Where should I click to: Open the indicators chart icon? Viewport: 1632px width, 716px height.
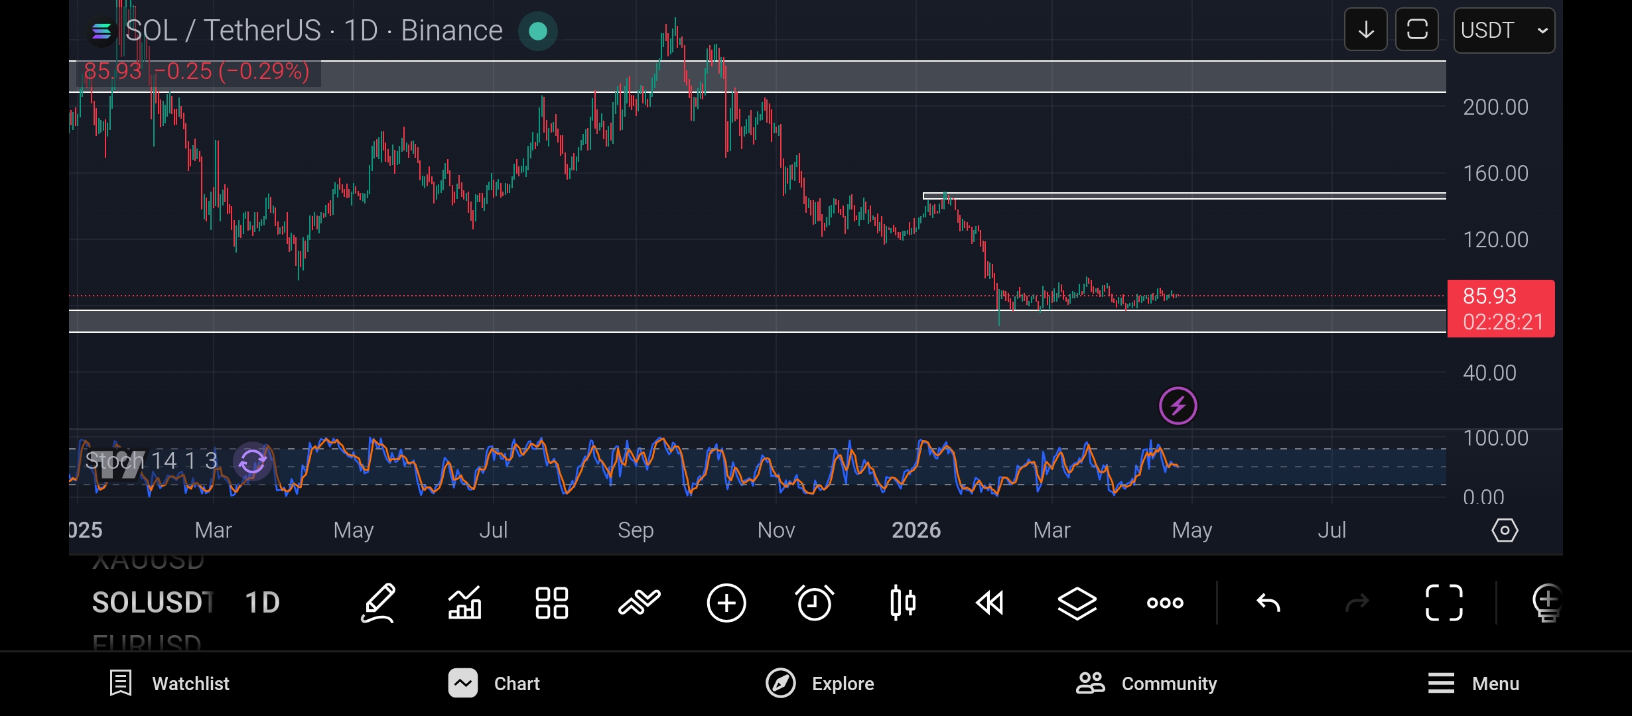[464, 603]
